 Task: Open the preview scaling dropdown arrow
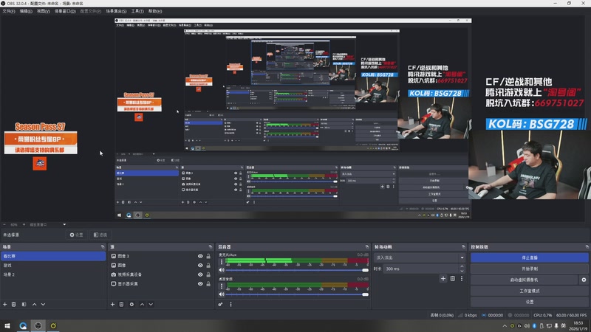coord(64,224)
